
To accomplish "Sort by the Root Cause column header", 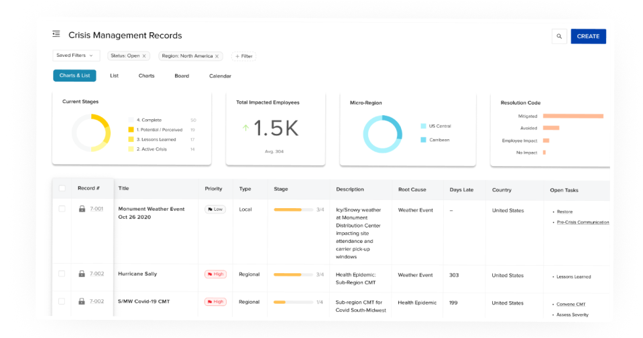I will tap(412, 189).
